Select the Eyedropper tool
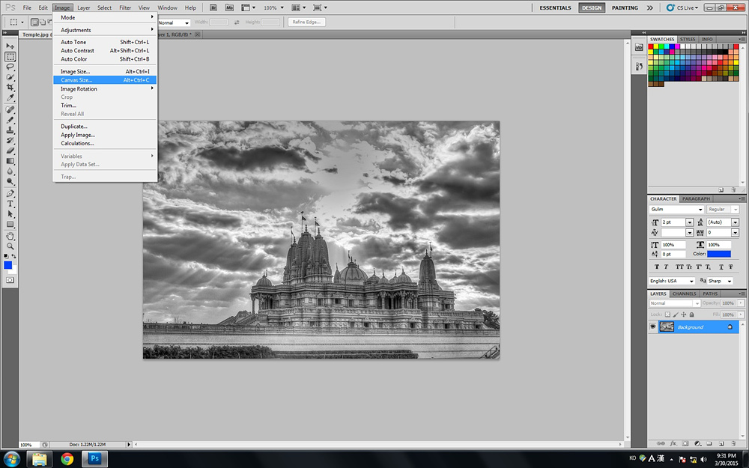Viewport: 749px width, 468px height. tap(10, 98)
